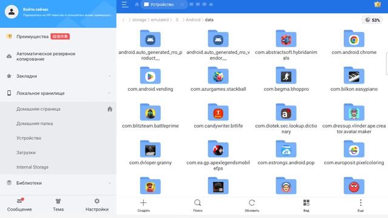Open bottom-row folder with yellow mustache character
Screen dimensions: 388x218
[150, 186]
